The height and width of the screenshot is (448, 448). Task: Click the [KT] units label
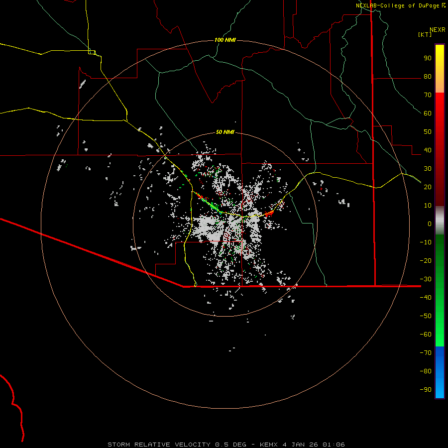425,34
